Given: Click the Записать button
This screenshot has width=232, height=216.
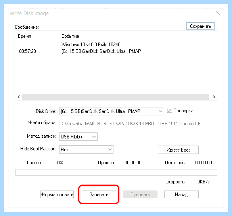Looking at the screenshot, I should tap(99, 195).
